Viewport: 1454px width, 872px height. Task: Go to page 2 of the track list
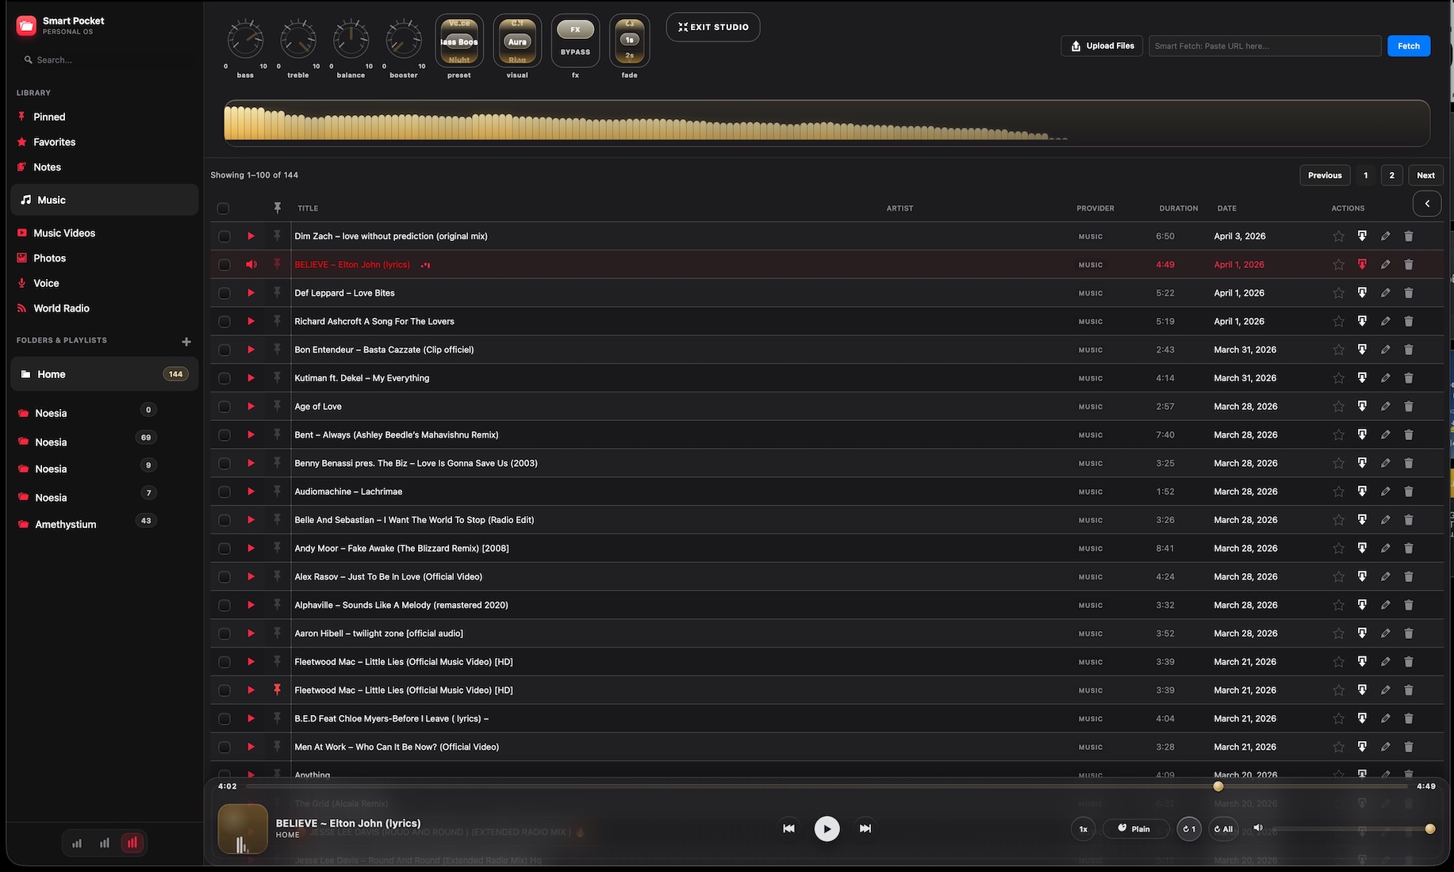click(1391, 175)
